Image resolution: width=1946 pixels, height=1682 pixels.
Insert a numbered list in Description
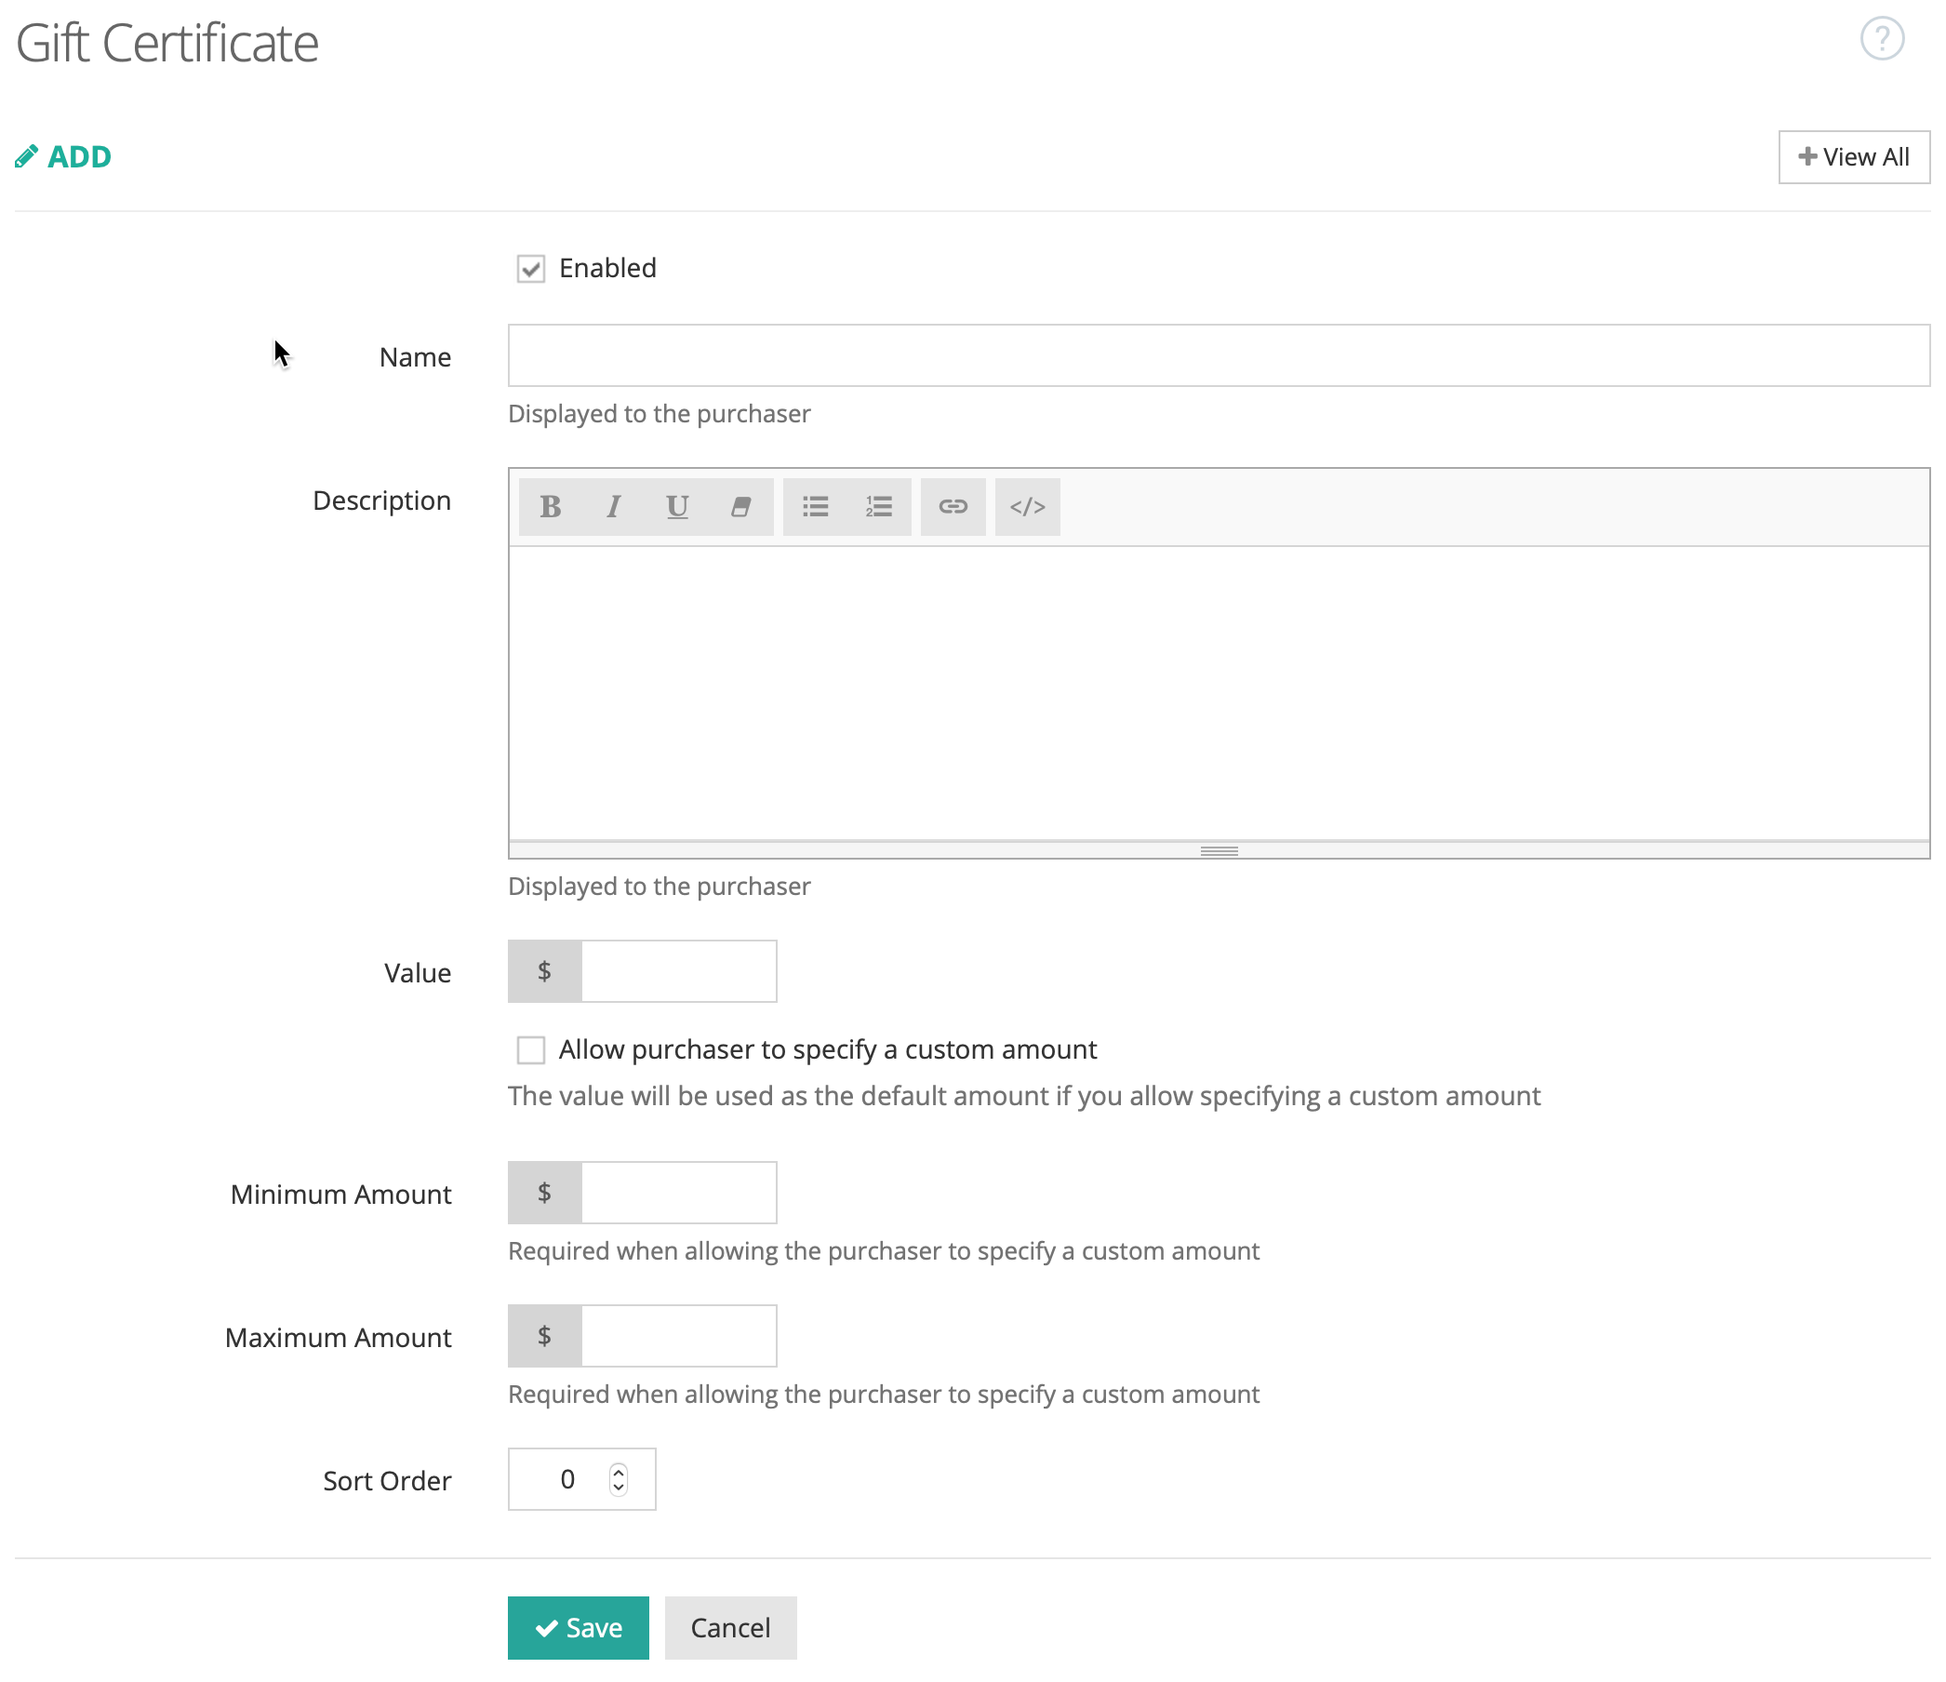(x=879, y=507)
